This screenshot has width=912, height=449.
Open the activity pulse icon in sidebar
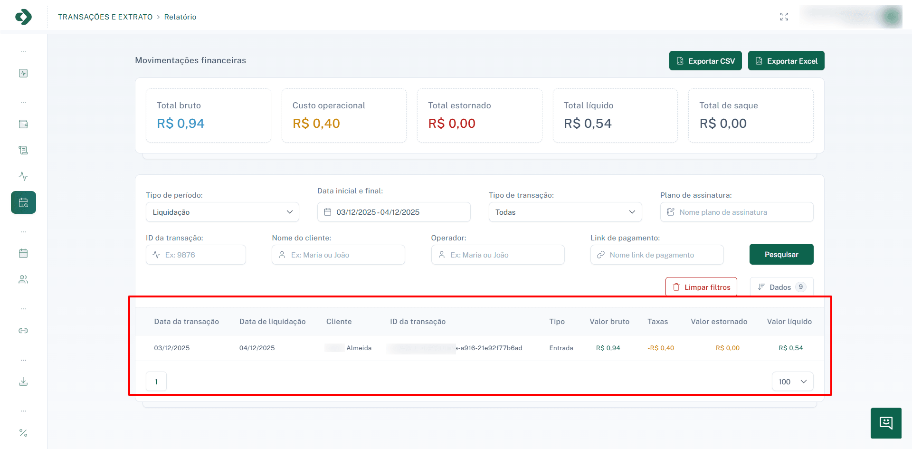23,176
